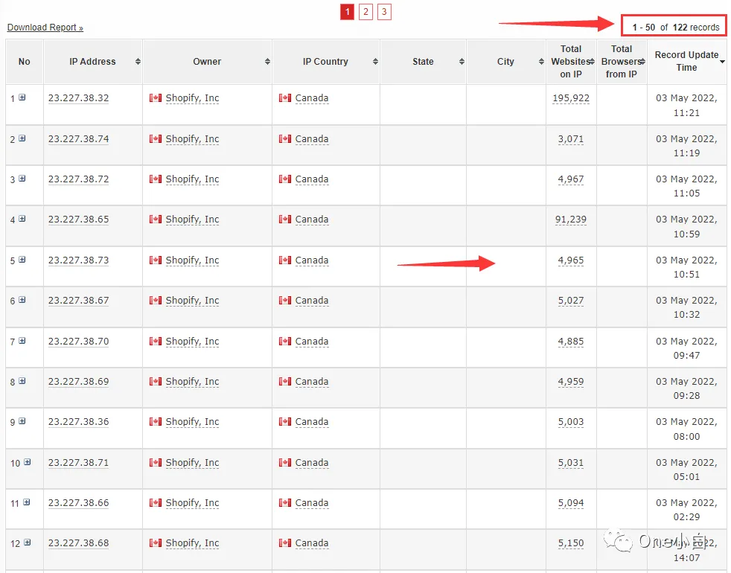
Task: Click Canada flag in IP Country for 23.227.38.74
Action: 285,139
